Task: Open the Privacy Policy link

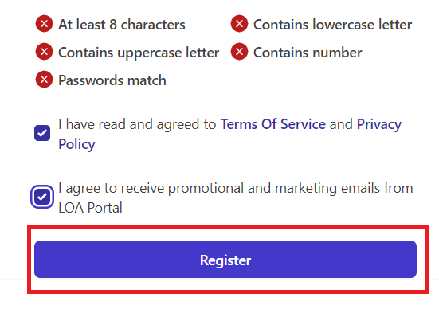Action: click(x=379, y=124)
